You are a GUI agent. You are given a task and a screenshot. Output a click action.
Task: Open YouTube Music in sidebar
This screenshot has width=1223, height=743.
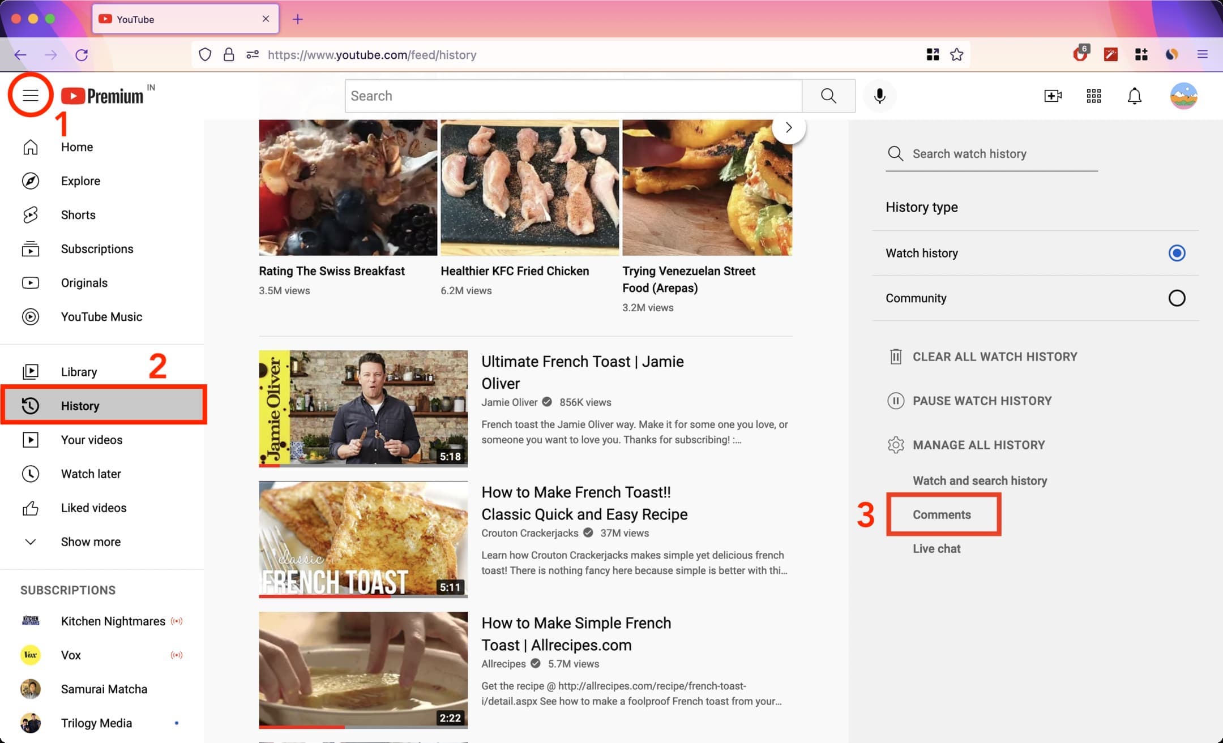coord(102,317)
